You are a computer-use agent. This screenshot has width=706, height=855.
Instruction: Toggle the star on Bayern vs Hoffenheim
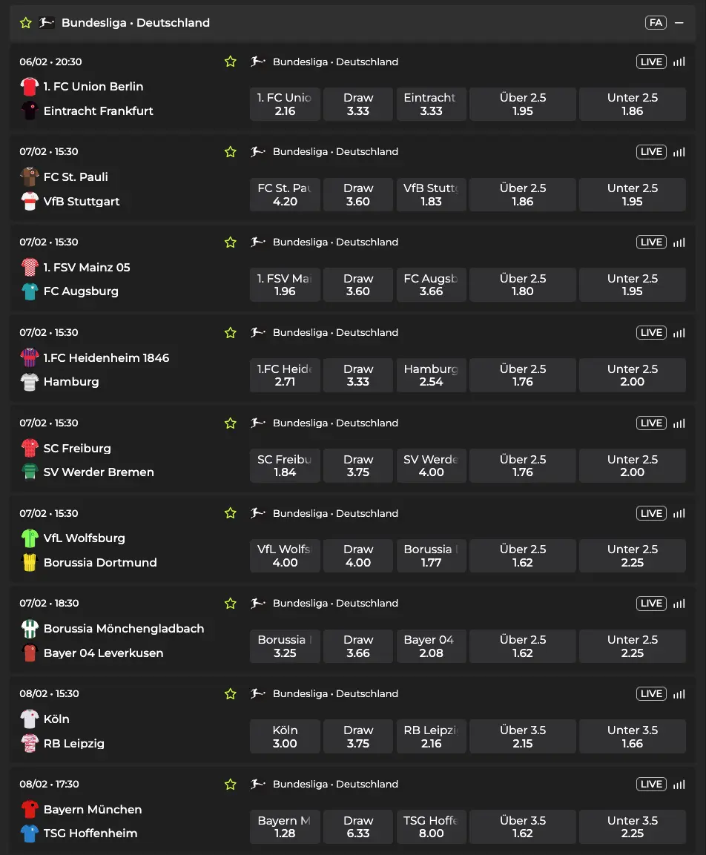coord(230,784)
